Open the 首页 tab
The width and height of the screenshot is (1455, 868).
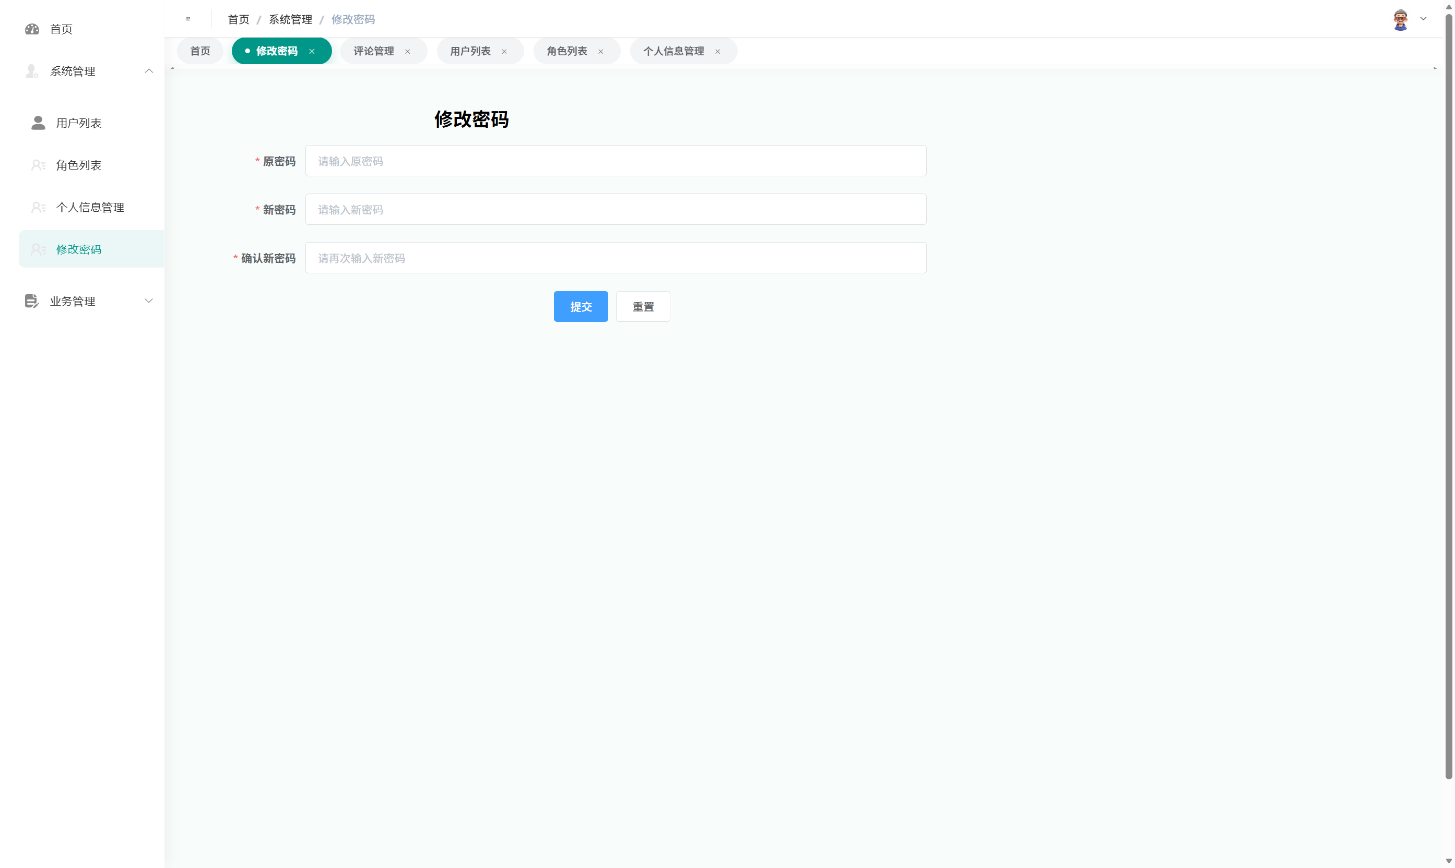[x=199, y=51]
